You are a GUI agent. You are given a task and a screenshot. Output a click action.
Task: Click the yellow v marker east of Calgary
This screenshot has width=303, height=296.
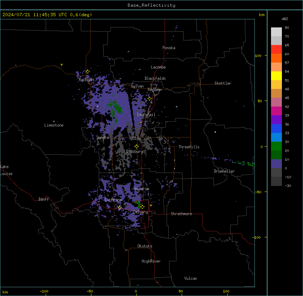151,205
